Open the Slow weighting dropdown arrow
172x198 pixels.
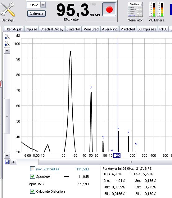pyautogui.click(x=43, y=5)
